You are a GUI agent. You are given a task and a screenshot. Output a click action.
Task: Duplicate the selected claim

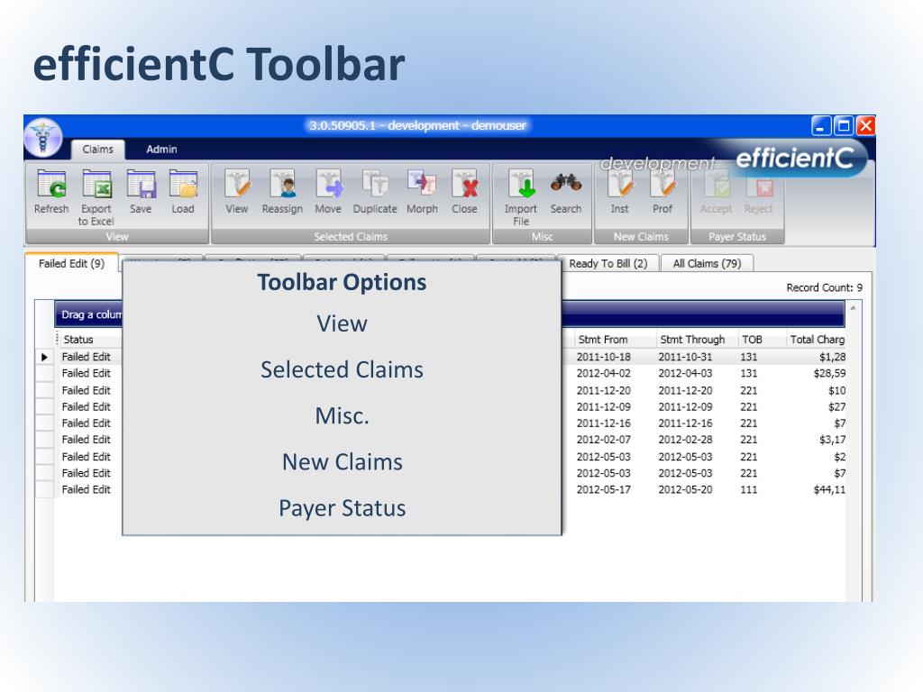click(375, 191)
